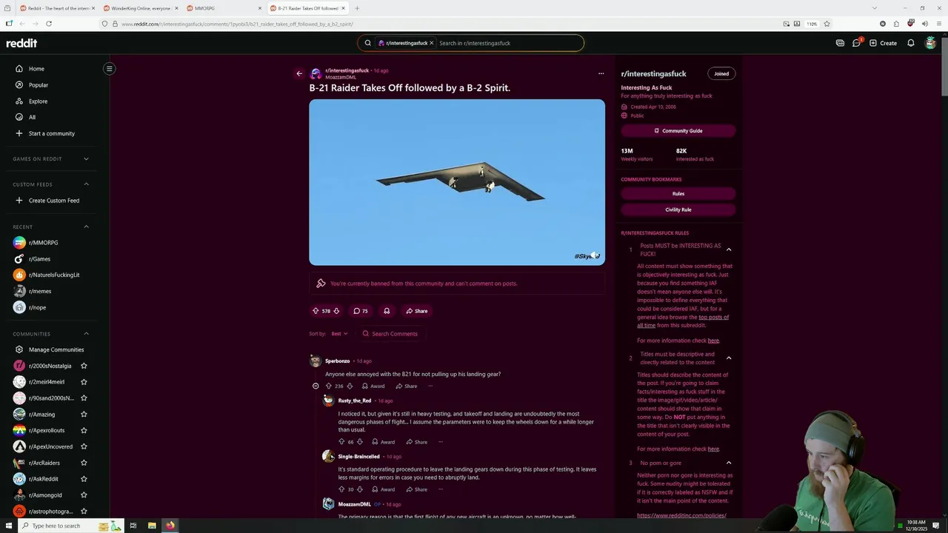Favorite r/2000sNostalgia with its star

(x=84, y=366)
